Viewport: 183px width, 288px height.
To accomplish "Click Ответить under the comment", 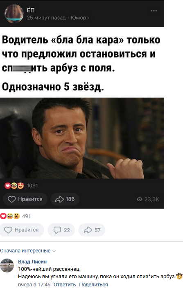I will pyautogui.click(x=65, y=285).
